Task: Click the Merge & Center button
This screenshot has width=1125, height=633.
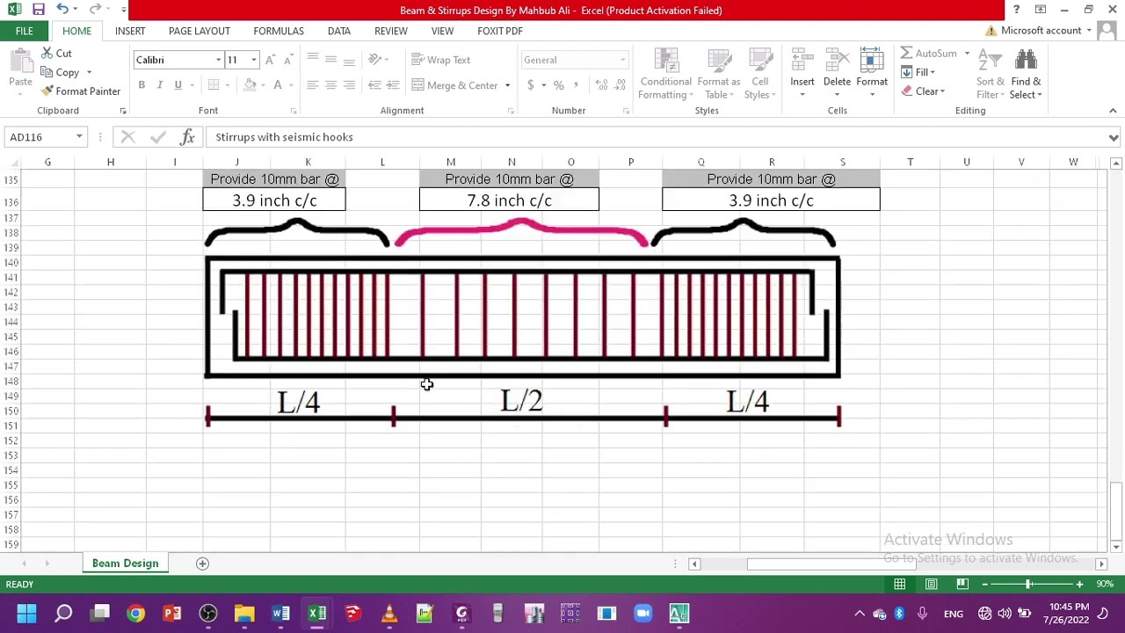Action: click(x=455, y=85)
